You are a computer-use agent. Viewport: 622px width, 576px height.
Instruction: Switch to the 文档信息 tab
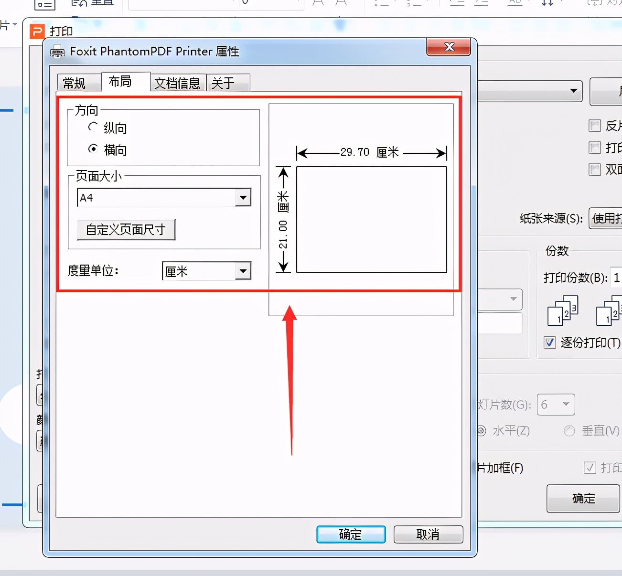(178, 83)
